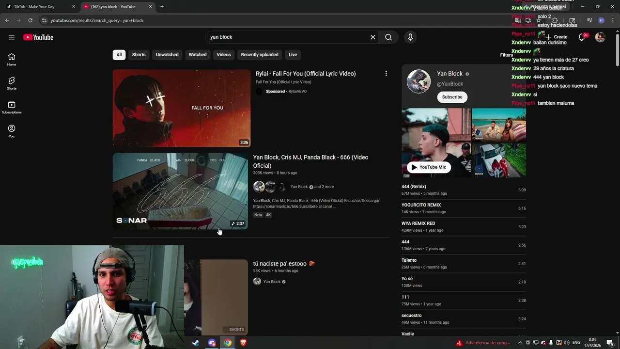Open the You section in sidebar

pos(12,131)
